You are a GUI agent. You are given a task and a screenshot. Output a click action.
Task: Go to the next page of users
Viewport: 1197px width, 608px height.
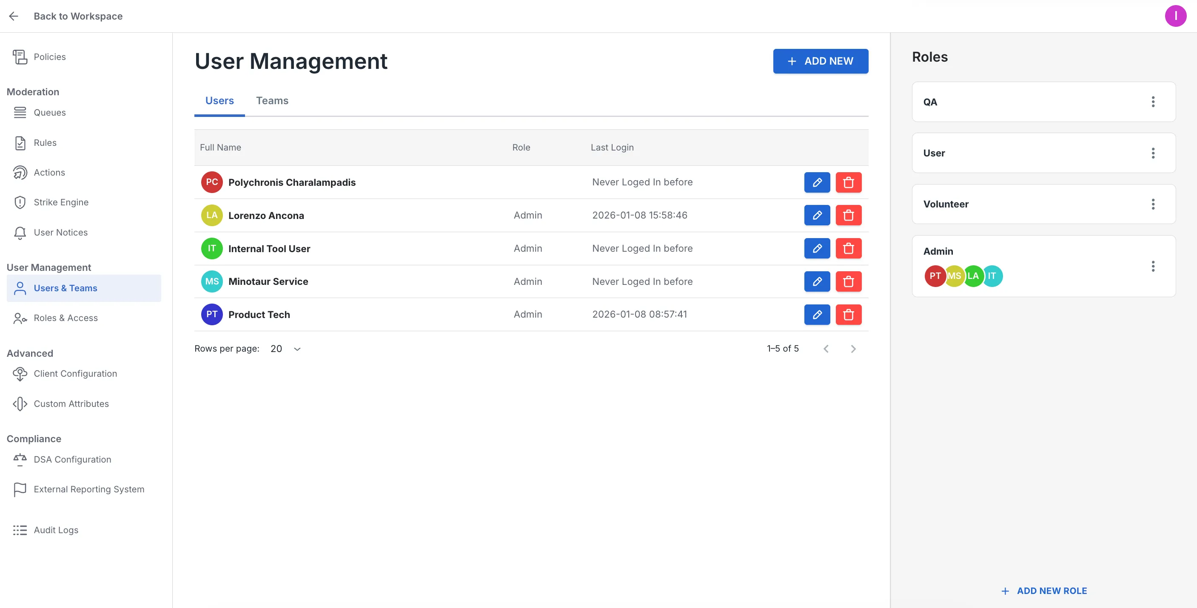853,349
